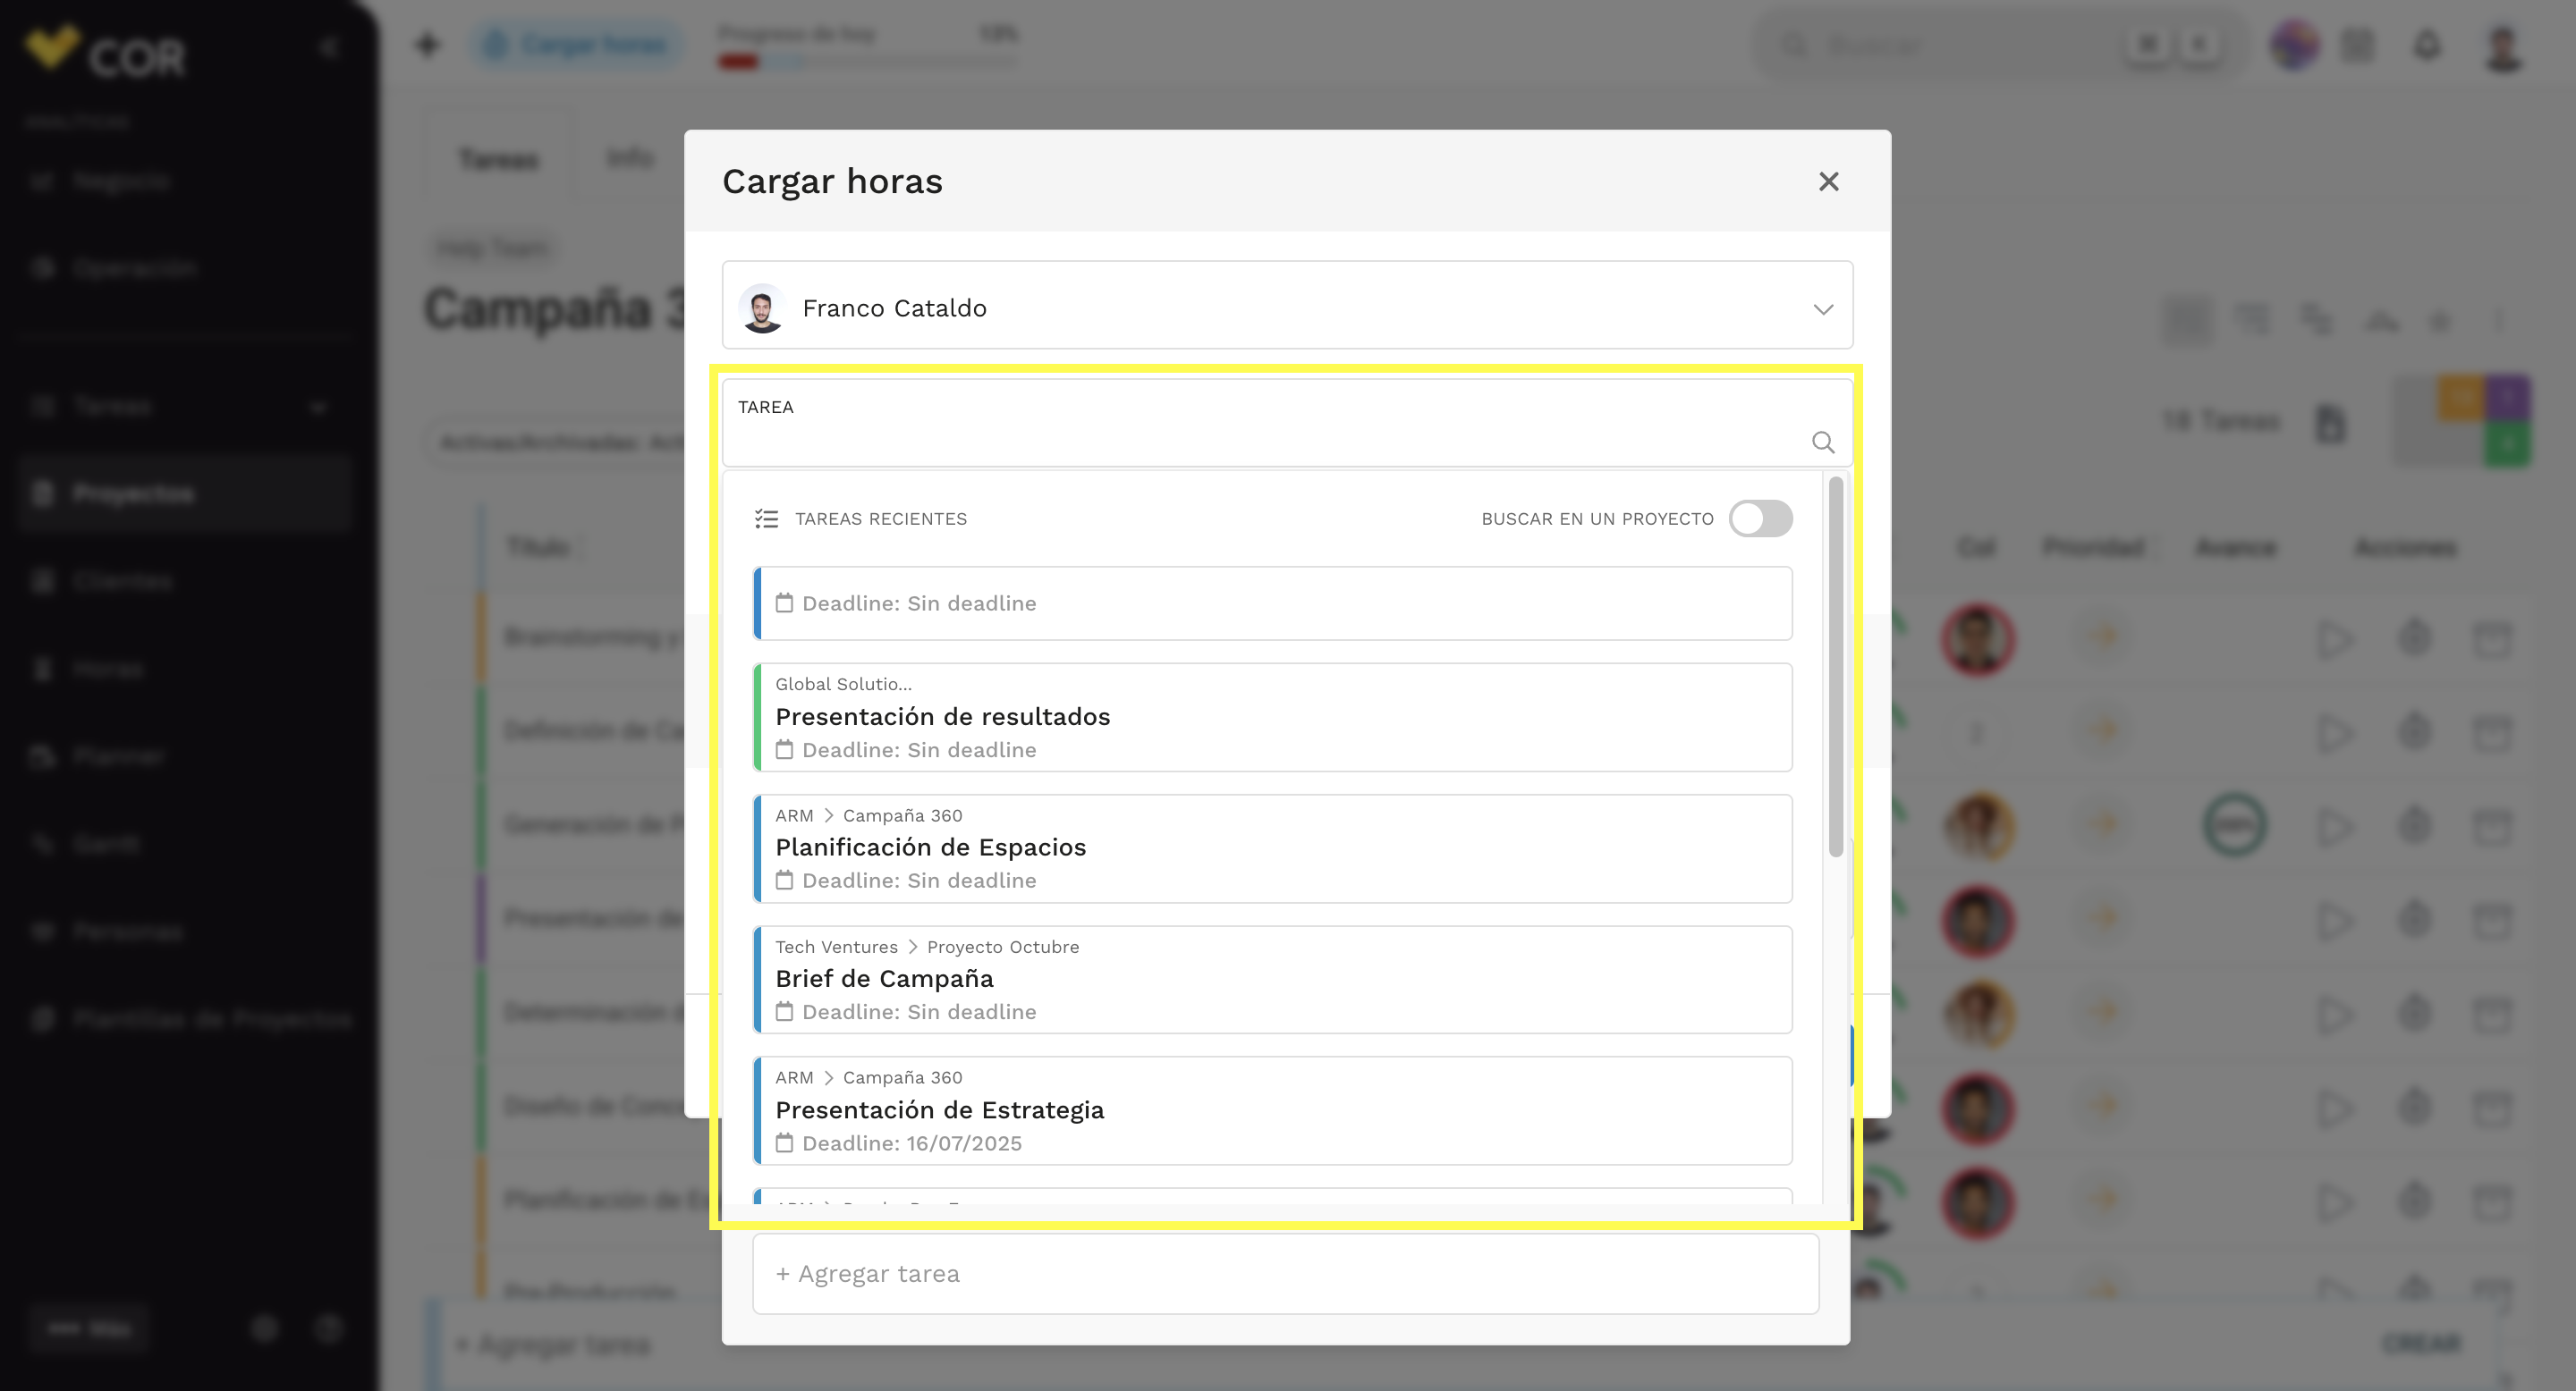Toggle Buscar en un proyecto switch
2576x1391 pixels.
point(1761,518)
